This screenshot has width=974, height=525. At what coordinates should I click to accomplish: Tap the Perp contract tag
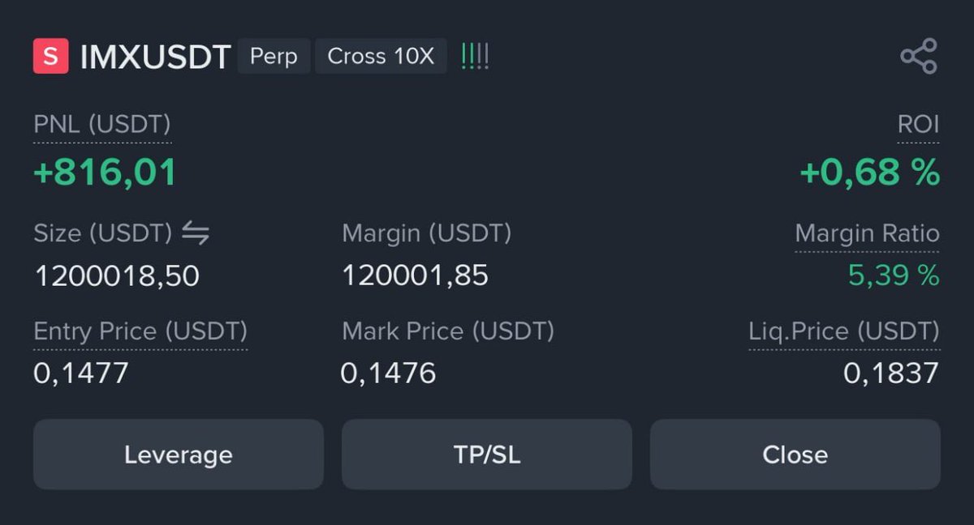[x=274, y=57]
